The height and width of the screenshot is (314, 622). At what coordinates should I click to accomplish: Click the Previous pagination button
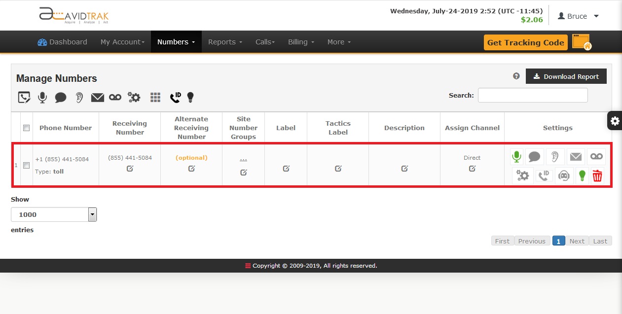532,241
